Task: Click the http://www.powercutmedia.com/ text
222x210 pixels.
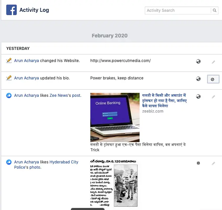Action: tap(121, 61)
